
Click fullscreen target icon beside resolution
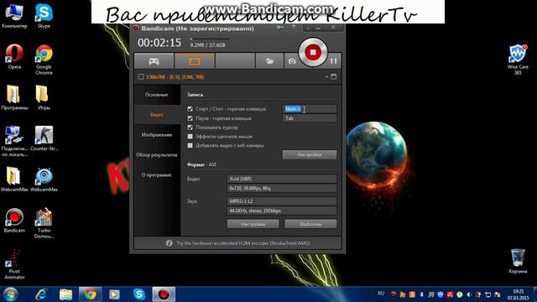tap(334, 76)
